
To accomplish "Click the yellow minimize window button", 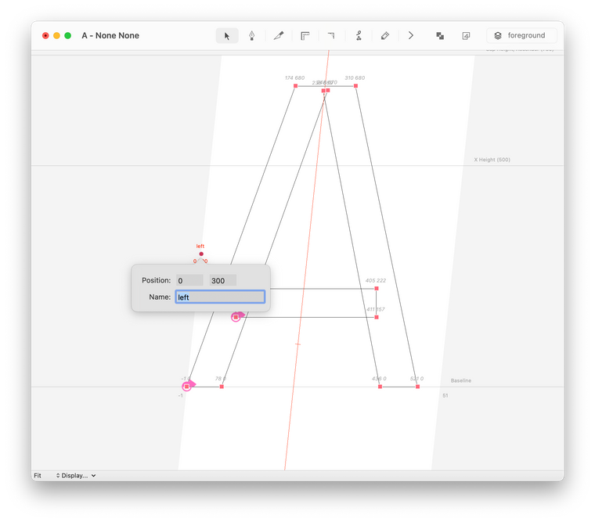I will (56, 36).
